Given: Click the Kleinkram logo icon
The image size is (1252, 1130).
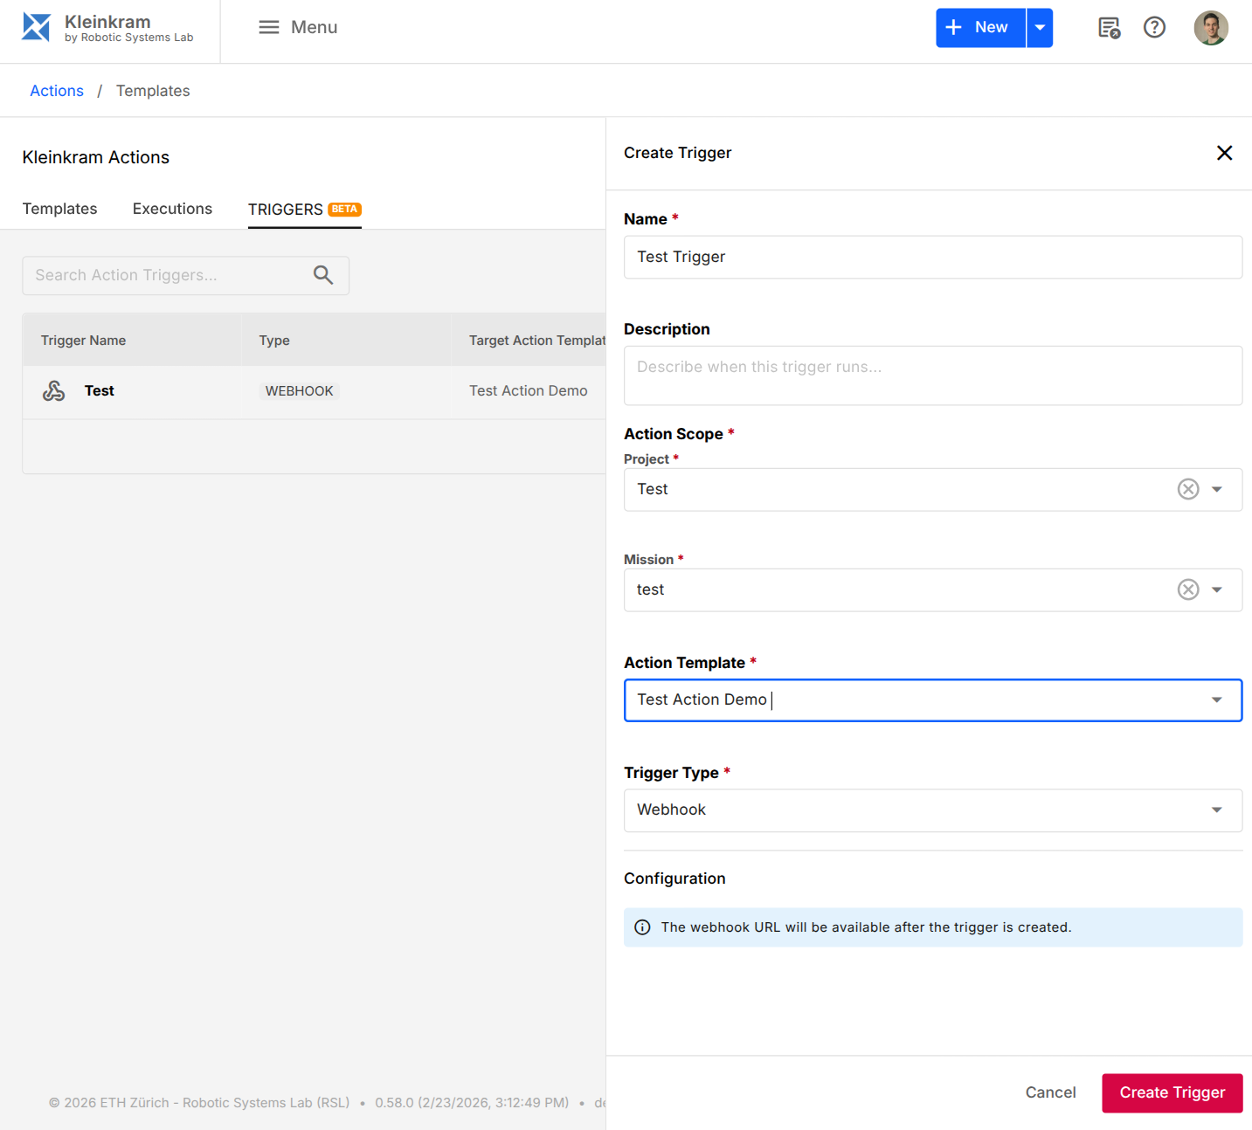Looking at the screenshot, I should click(36, 27).
